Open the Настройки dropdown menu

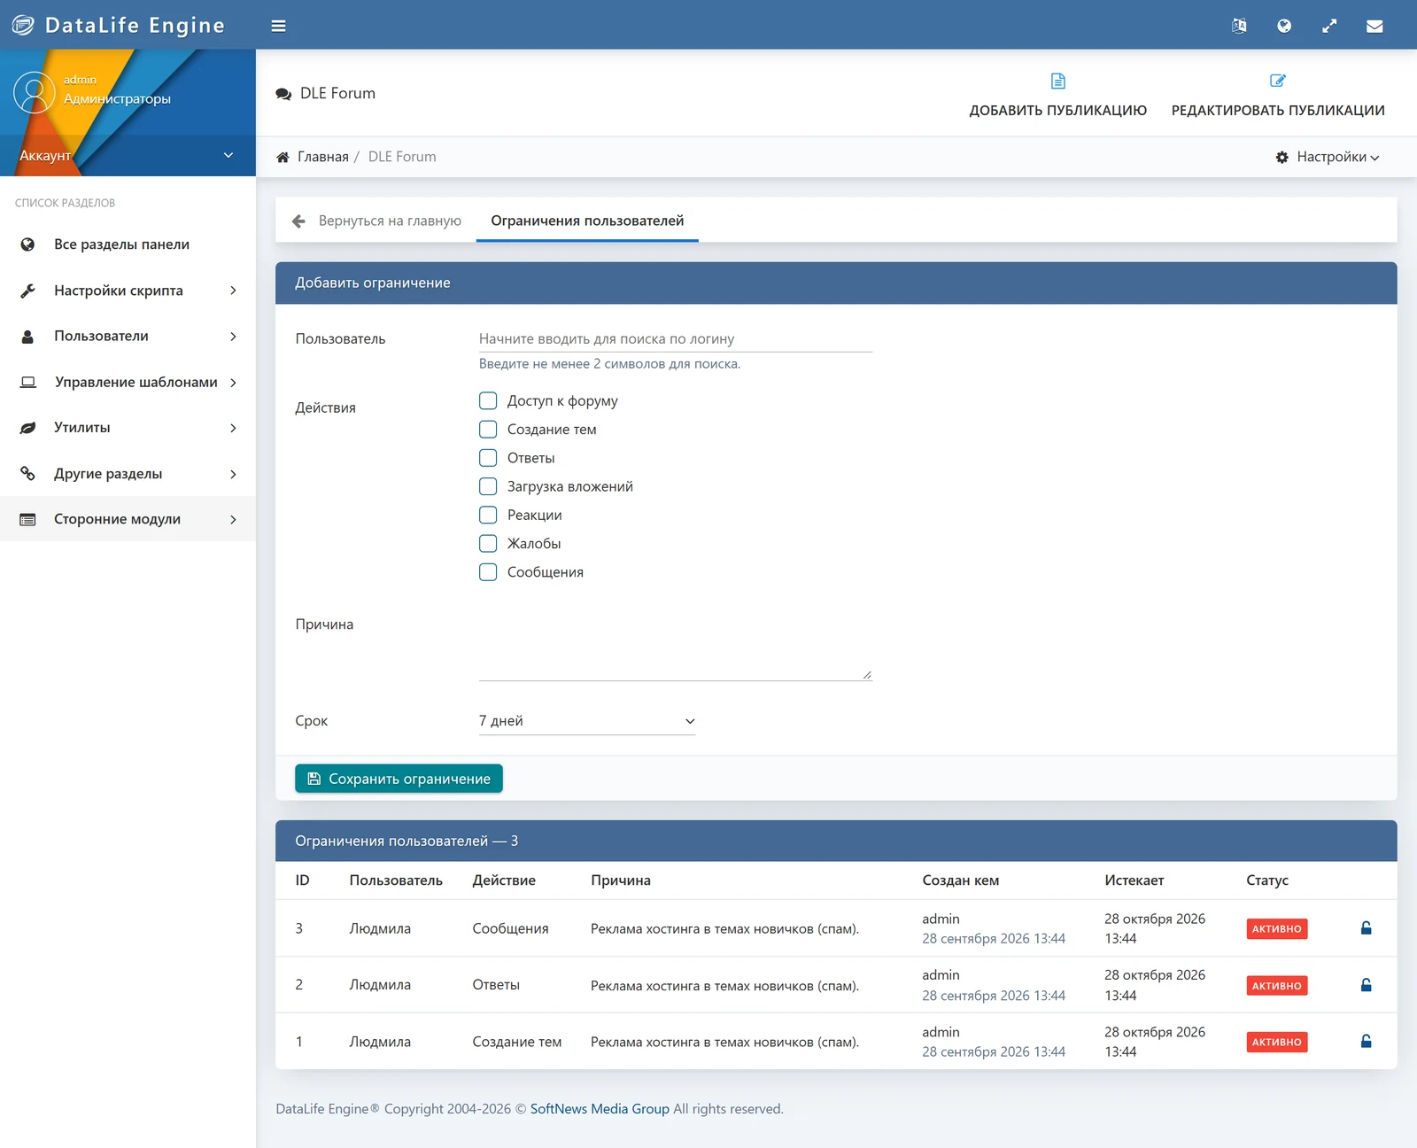click(1328, 157)
